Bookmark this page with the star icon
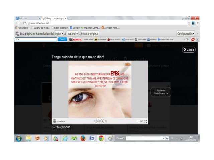The width and height of the screenshot is (214, 160). [x=189, y=23]
